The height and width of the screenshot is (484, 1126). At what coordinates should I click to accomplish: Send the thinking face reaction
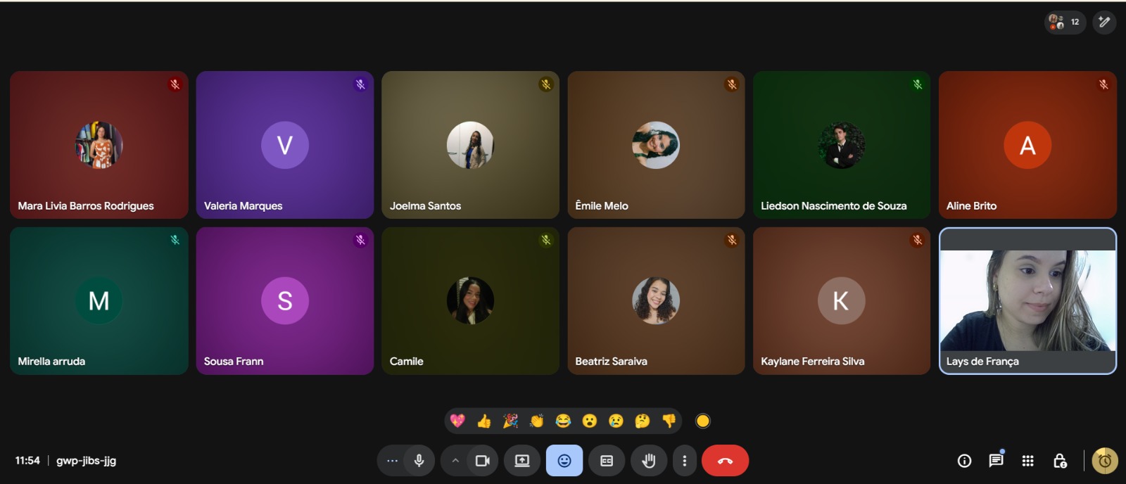point(643,421)
